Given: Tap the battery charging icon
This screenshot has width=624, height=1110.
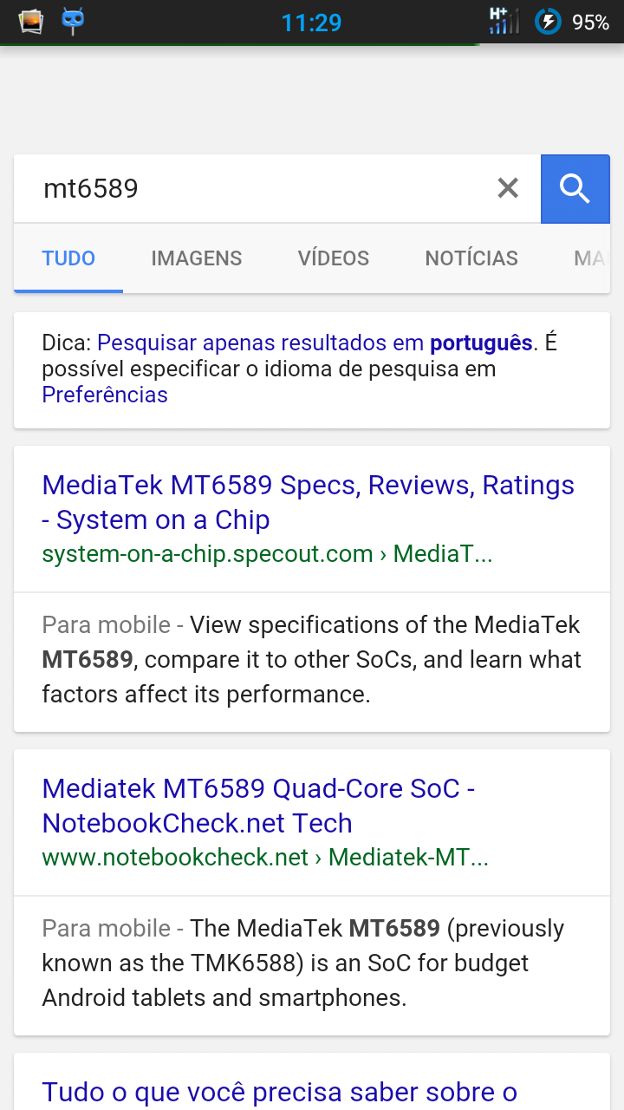Looking at the screenshot, I should 548,22.
